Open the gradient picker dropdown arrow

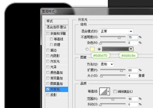tap(131, 49)
